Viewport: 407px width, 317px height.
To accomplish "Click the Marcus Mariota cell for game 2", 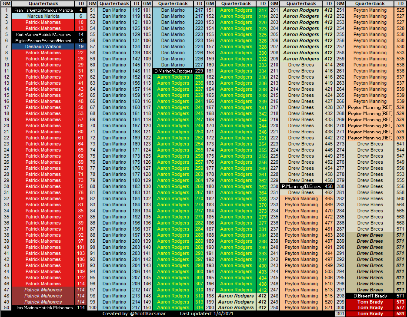I will 43,16.
